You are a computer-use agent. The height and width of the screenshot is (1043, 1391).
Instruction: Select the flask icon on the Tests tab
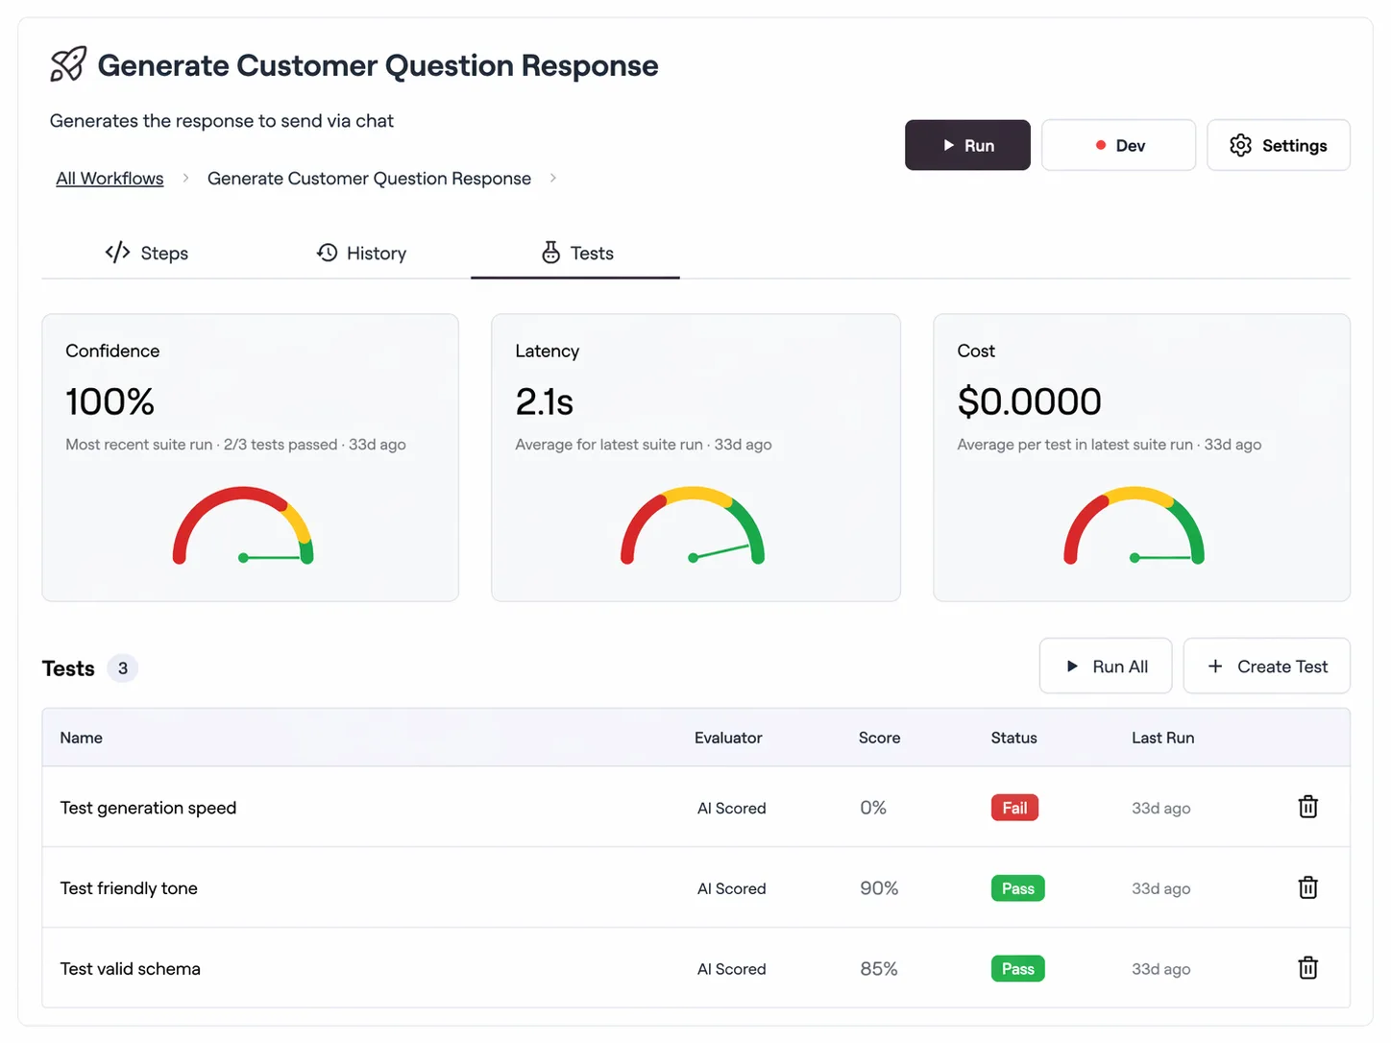click(550, 253)
